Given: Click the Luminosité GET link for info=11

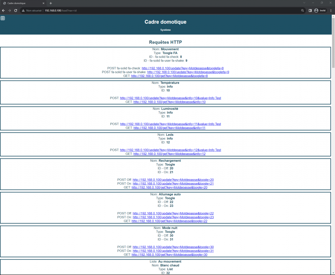Looking at the screenshot, I should click(169, 128).
